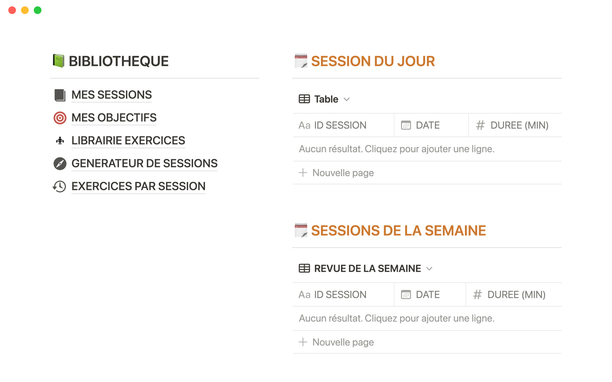
Task: Click the calendar icon beside SESSIONS DE LA SEMAINE
Action: click(301, 230)
